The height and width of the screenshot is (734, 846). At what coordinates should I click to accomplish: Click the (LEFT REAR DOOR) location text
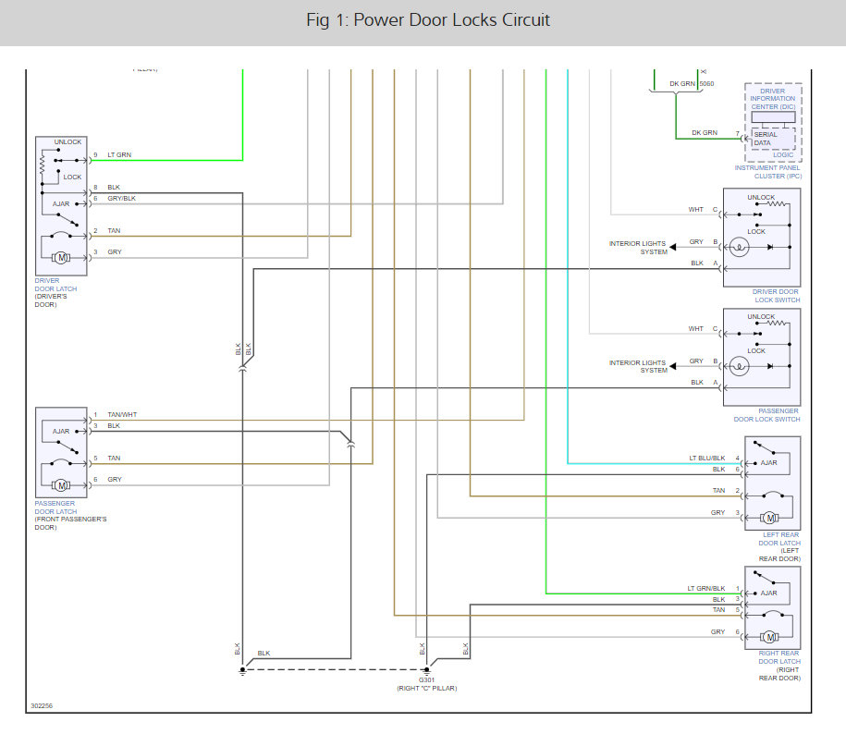[x=779, y=555]
